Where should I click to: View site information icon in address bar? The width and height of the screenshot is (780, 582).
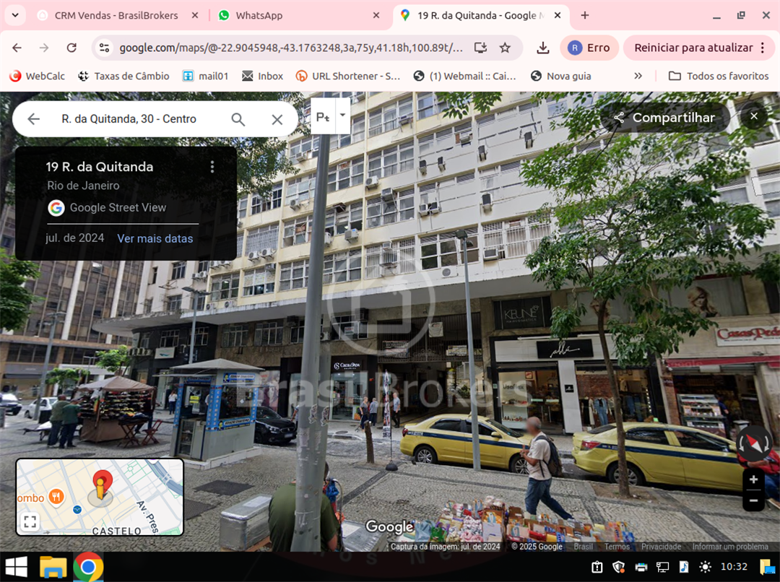point(105,48)
